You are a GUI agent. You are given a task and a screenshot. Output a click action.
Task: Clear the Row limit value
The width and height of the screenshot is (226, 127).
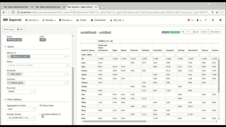pos(32,92)
